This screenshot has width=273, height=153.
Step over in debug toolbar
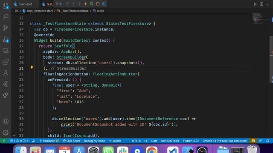pyautogui.click(x=67, y=4)
